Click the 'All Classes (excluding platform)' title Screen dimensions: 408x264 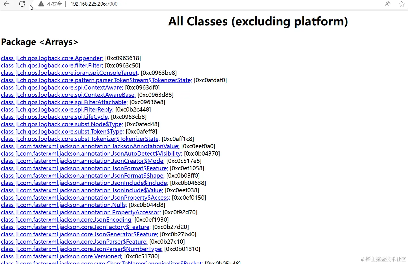[x=258, y=21]
